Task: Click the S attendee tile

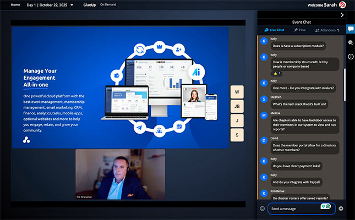Action: pos(237,135)
